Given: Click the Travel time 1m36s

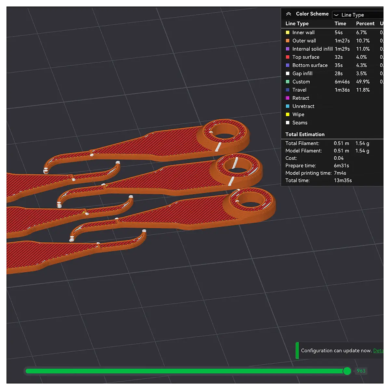Looking at the screenshot, I should pos(342,90).
